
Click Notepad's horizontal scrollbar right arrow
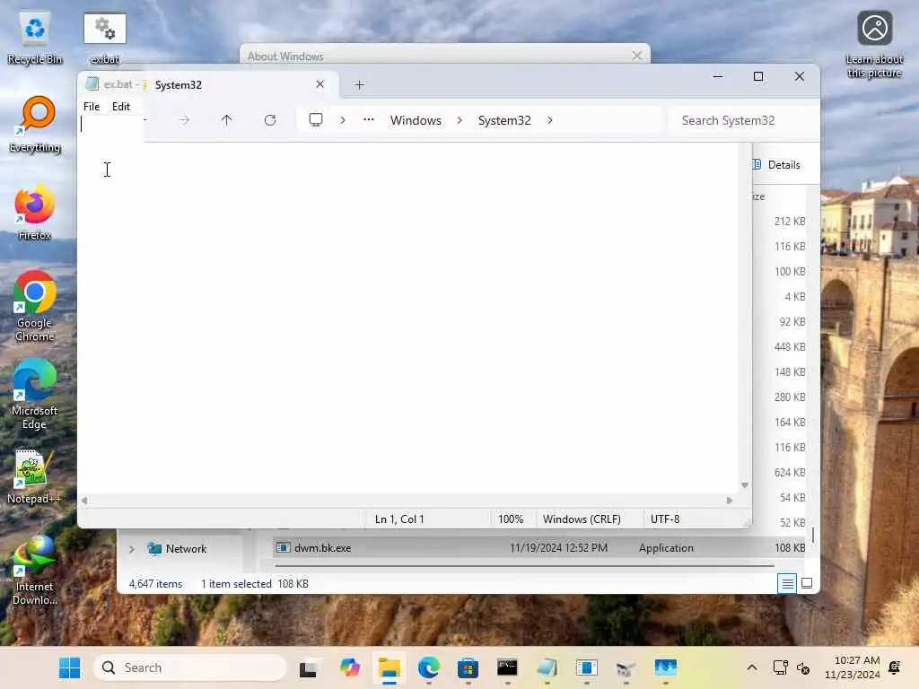pyautogui.click(x=729, y=501)
